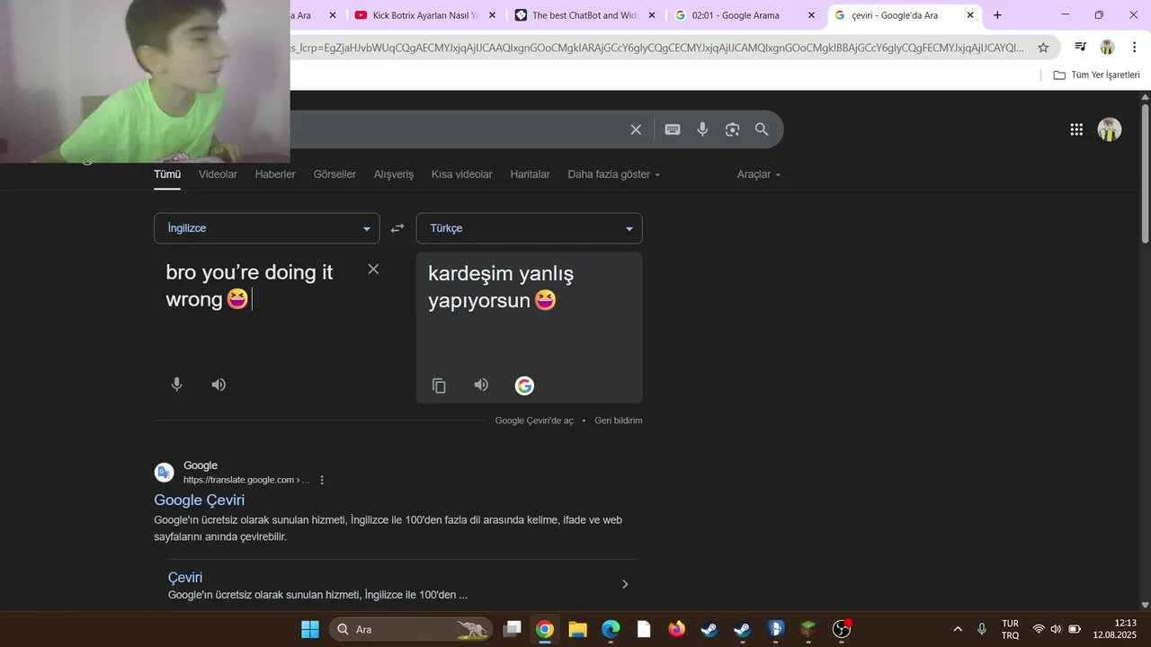1151x647 pixels.
Task: Switch to the Alışveriş tab
Action: pyautogui.click(x=394, y=174)
